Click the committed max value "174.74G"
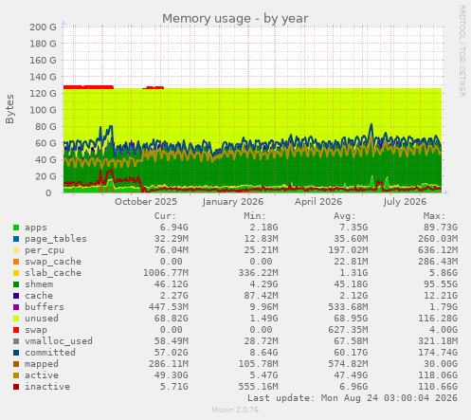This screenshot has width=471, height=420. [x=438, y=353]
